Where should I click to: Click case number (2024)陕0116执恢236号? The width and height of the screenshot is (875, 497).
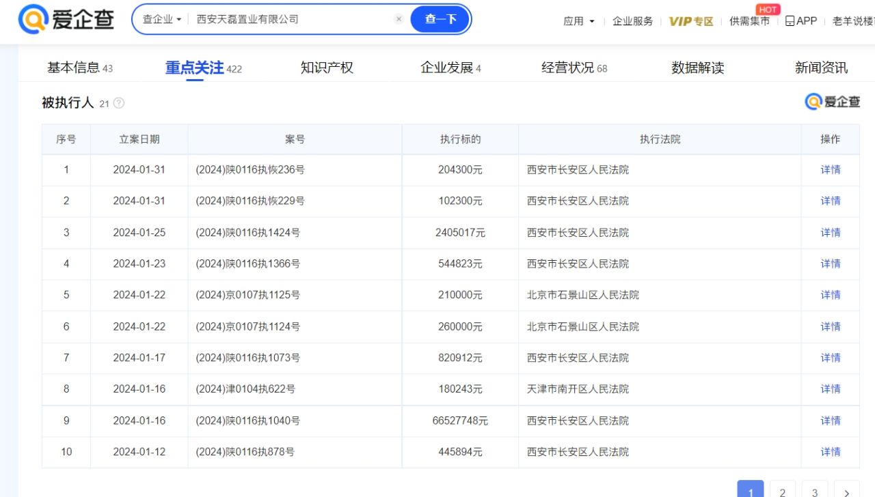[x=250, y=170]
